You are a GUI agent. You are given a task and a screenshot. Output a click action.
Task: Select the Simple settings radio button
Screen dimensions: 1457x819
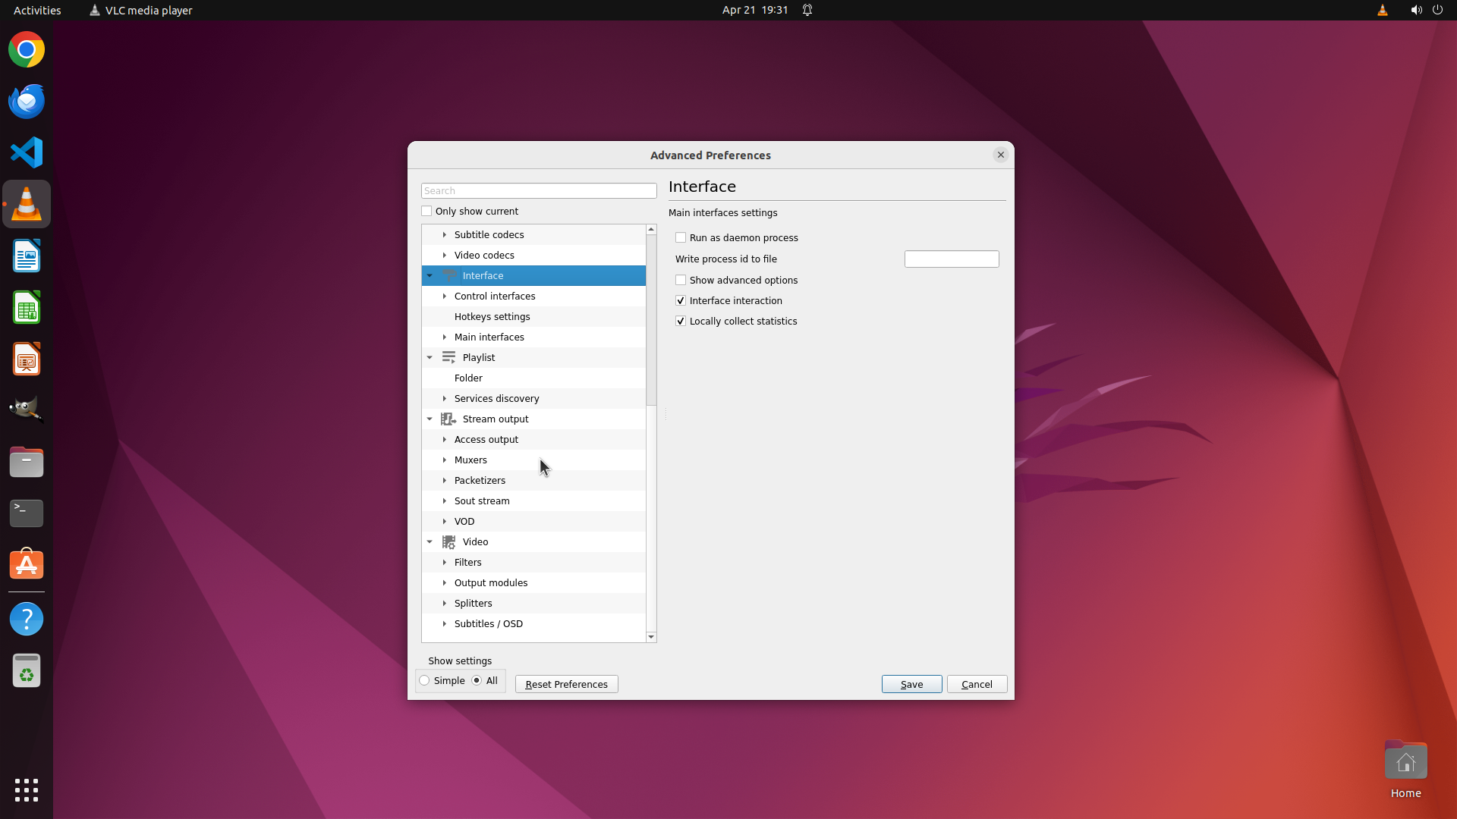click(x=425, y=680)
